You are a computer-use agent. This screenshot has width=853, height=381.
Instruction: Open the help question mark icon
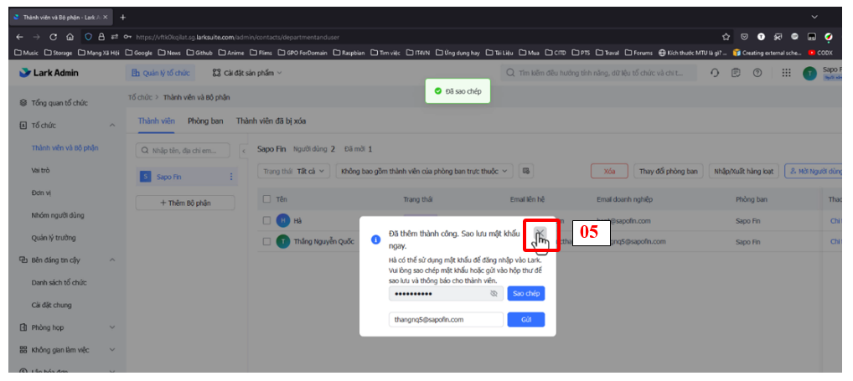[757, 73]
